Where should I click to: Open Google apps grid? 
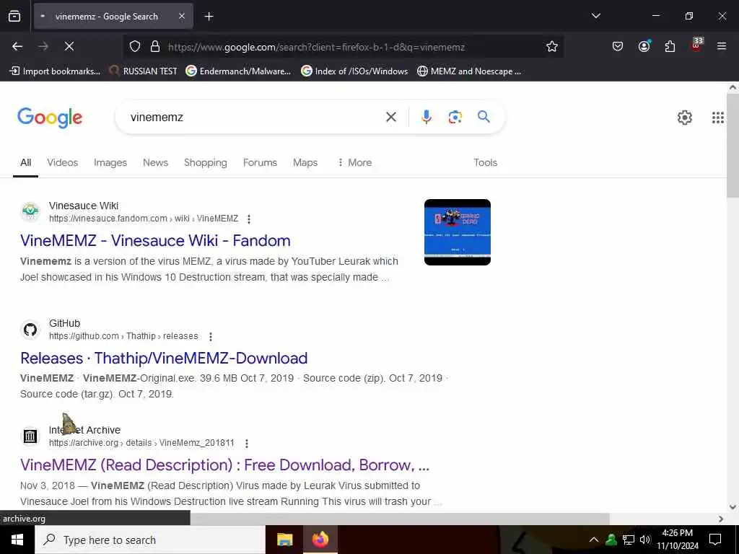coord(718,118)
